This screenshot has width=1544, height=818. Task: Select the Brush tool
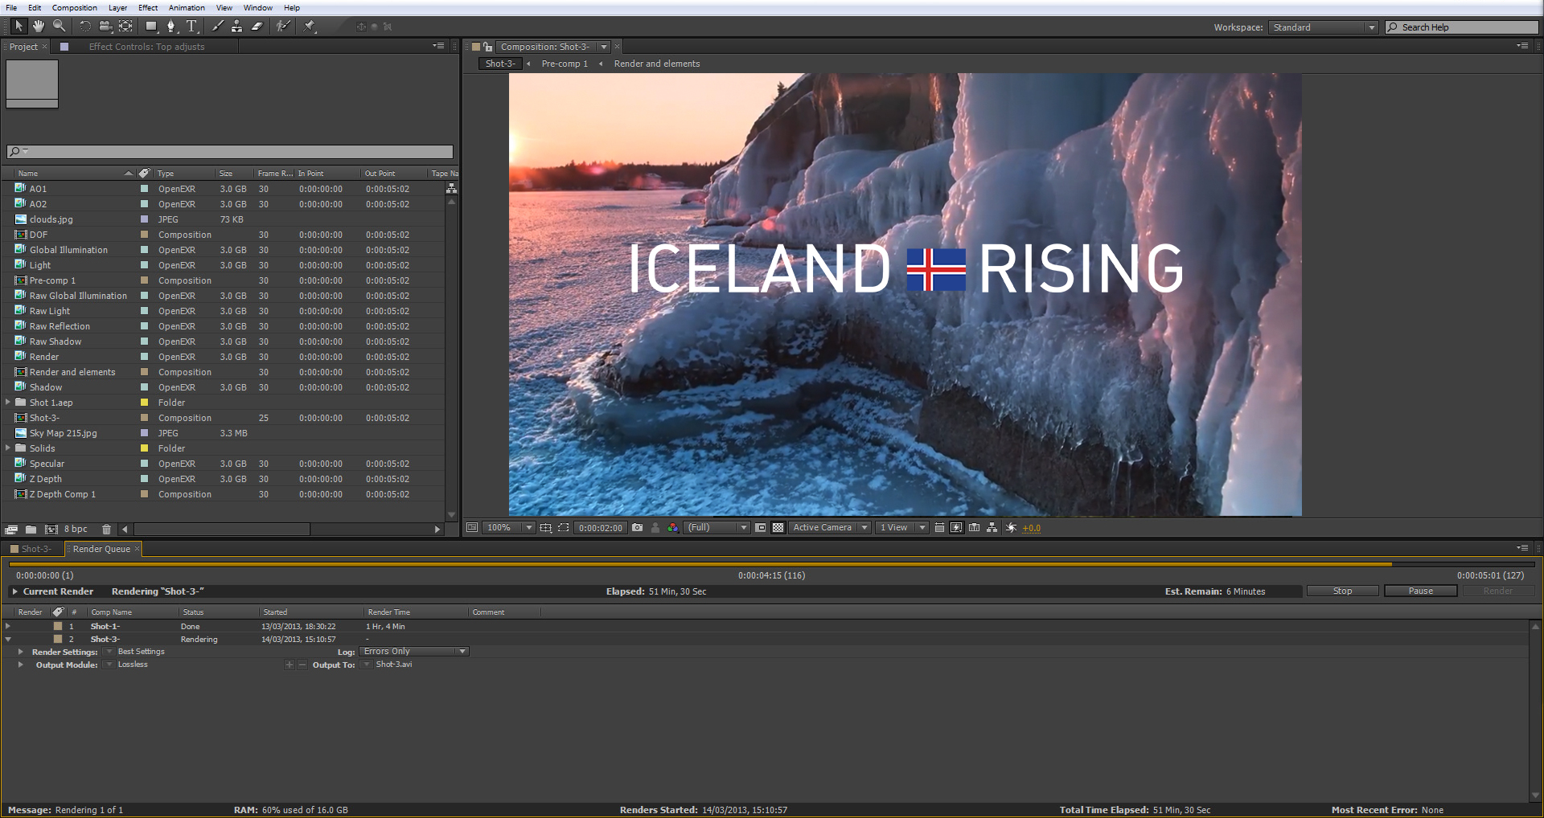point(217,26)
